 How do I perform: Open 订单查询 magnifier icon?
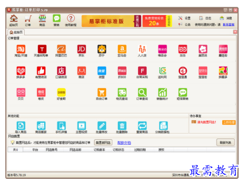(142, 94)
